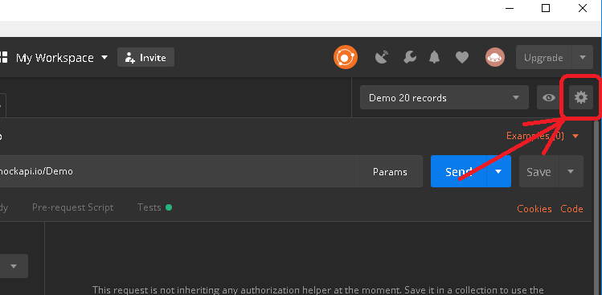
Task: Show notifications with the bell icon
Action: click(434, 58)
